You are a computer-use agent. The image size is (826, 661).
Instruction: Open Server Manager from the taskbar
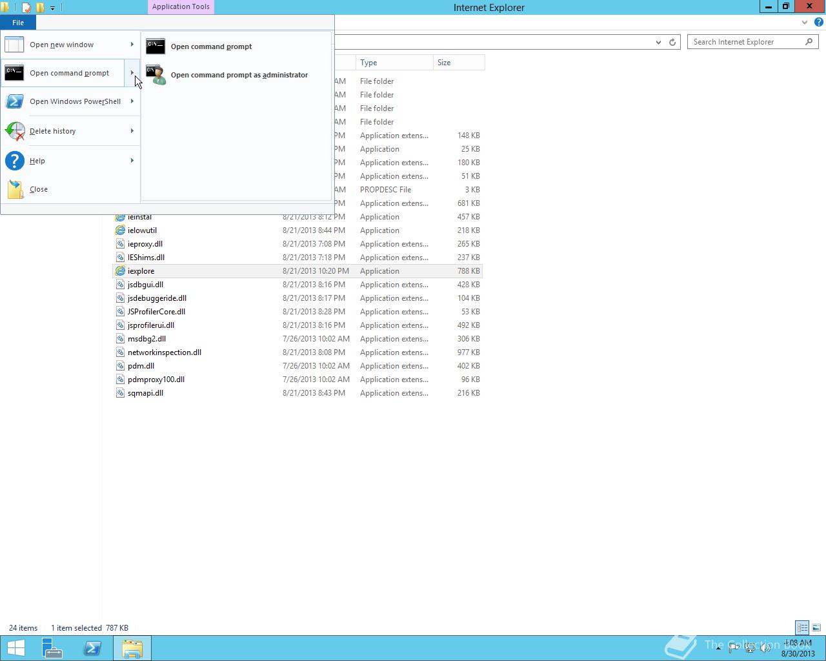coord(52,648)
